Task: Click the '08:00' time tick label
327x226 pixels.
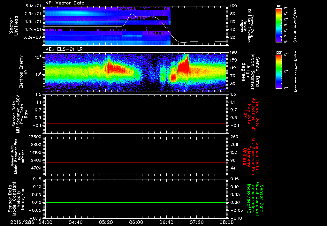Action: 227,222
